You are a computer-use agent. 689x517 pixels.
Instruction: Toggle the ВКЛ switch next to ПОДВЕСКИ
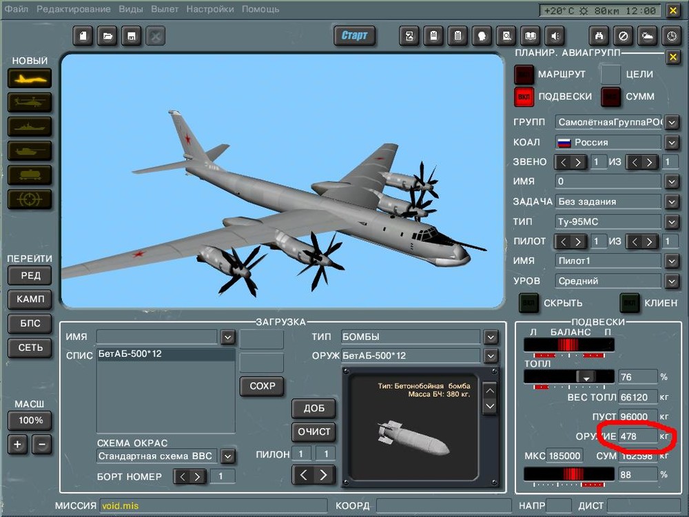522,97
